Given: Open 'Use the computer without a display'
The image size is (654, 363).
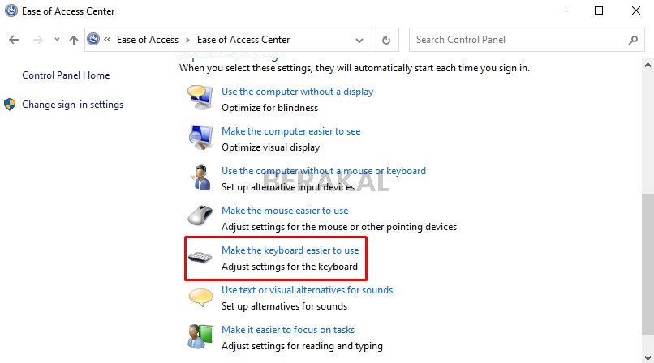Looking at the screenshot, I should (298, 92).
